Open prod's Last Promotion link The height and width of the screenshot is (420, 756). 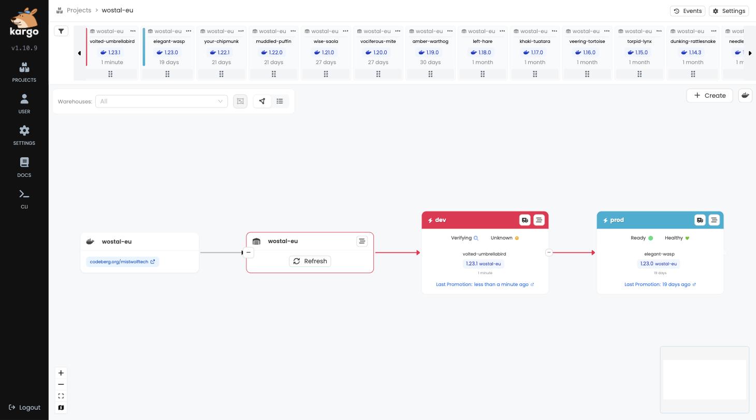tap(660, 284)
